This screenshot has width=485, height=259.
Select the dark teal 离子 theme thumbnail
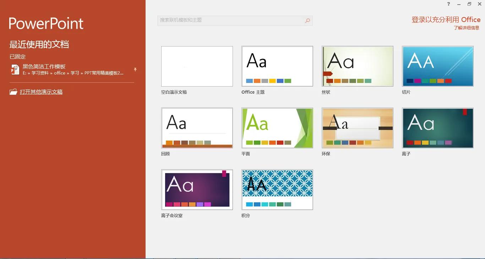click(438, 128)
